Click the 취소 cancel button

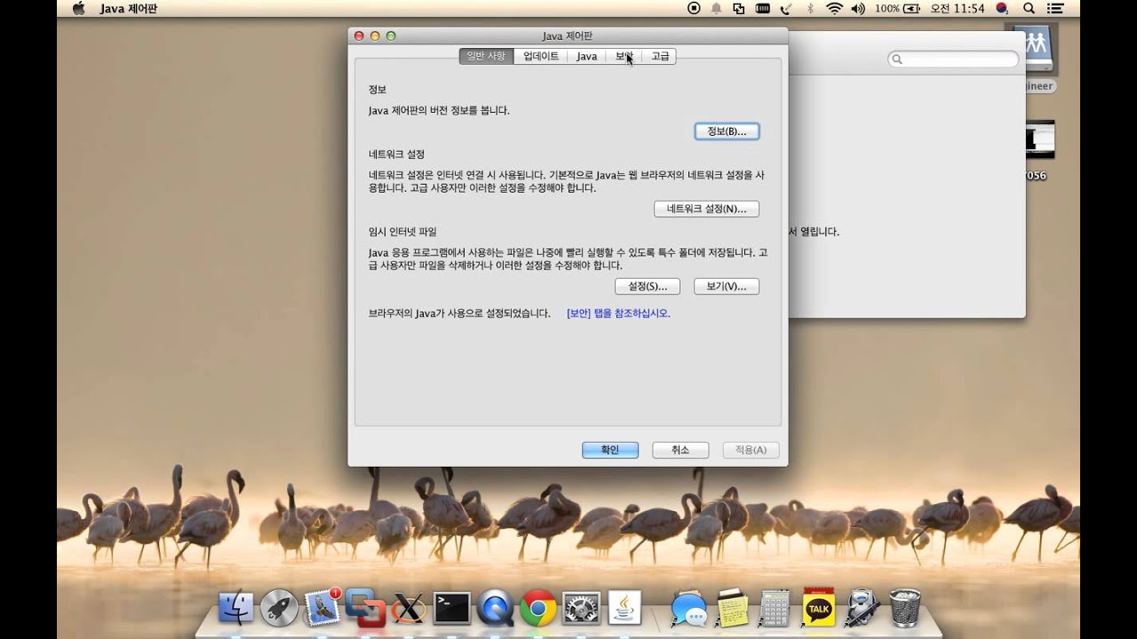pyautogui.click(x=680, y=450)
